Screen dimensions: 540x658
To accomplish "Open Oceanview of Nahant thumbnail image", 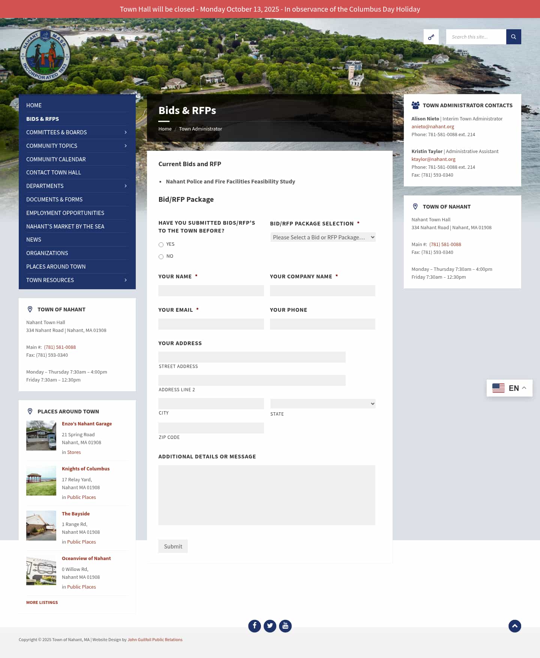I will 41,570.
